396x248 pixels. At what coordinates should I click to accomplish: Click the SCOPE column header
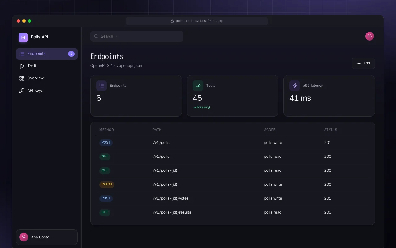tap(270, 130)
